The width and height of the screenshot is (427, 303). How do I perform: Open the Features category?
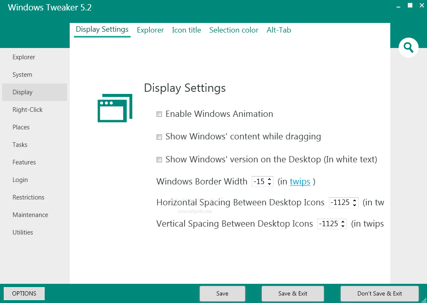pos(35,162)
